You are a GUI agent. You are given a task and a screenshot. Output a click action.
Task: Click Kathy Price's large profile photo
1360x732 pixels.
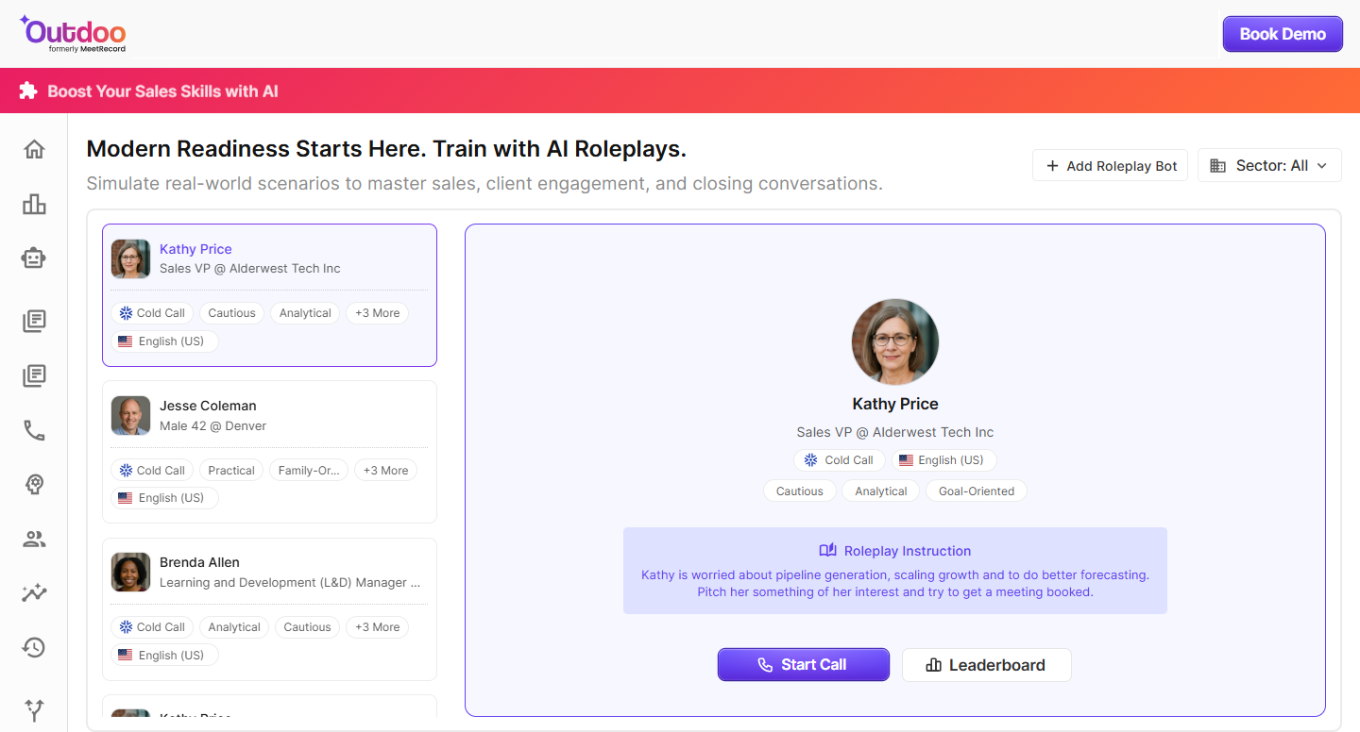894,342
